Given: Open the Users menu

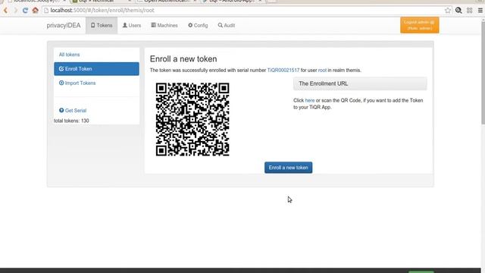Looking at the screenshot, I should [132, 25].
